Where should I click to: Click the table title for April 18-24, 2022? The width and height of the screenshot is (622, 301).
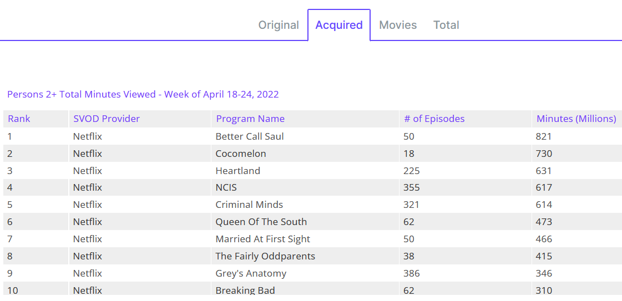(x=143, y=94)
